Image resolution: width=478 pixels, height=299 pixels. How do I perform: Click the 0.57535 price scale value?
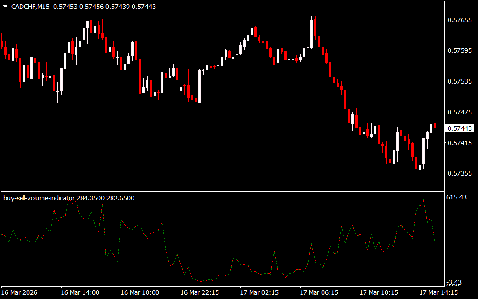coord(459,81)
